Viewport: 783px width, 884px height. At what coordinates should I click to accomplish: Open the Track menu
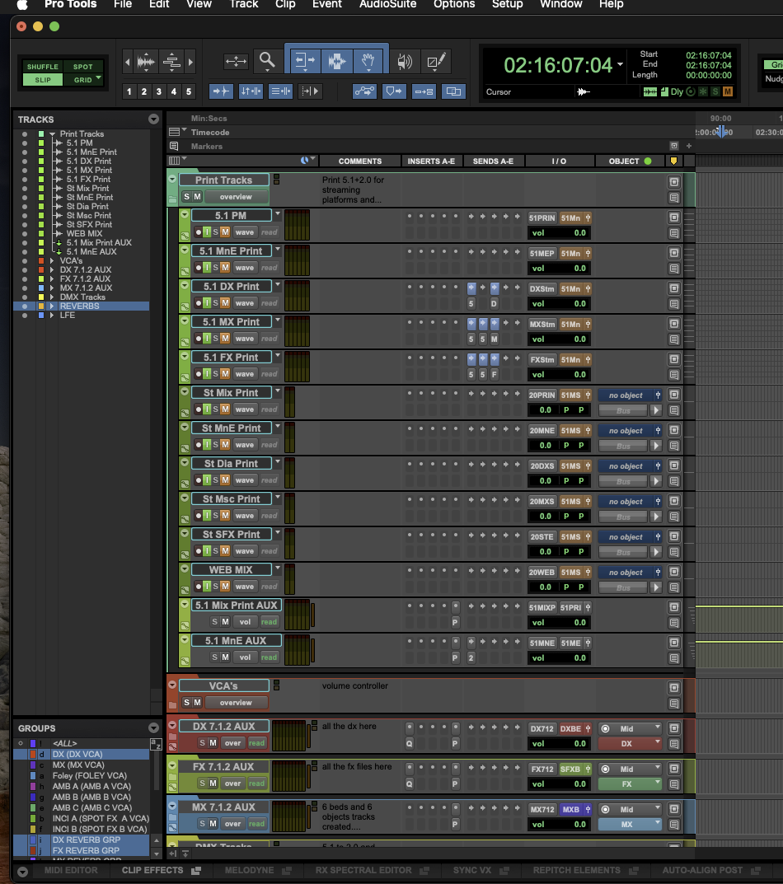244,4
